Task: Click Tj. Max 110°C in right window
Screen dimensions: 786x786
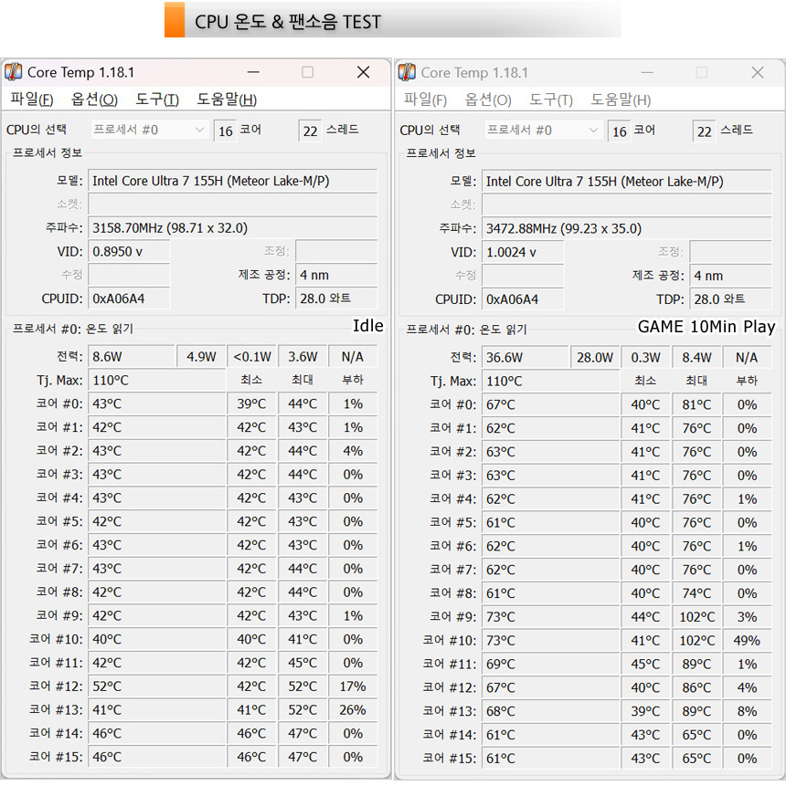Action: tap(550, 381)
